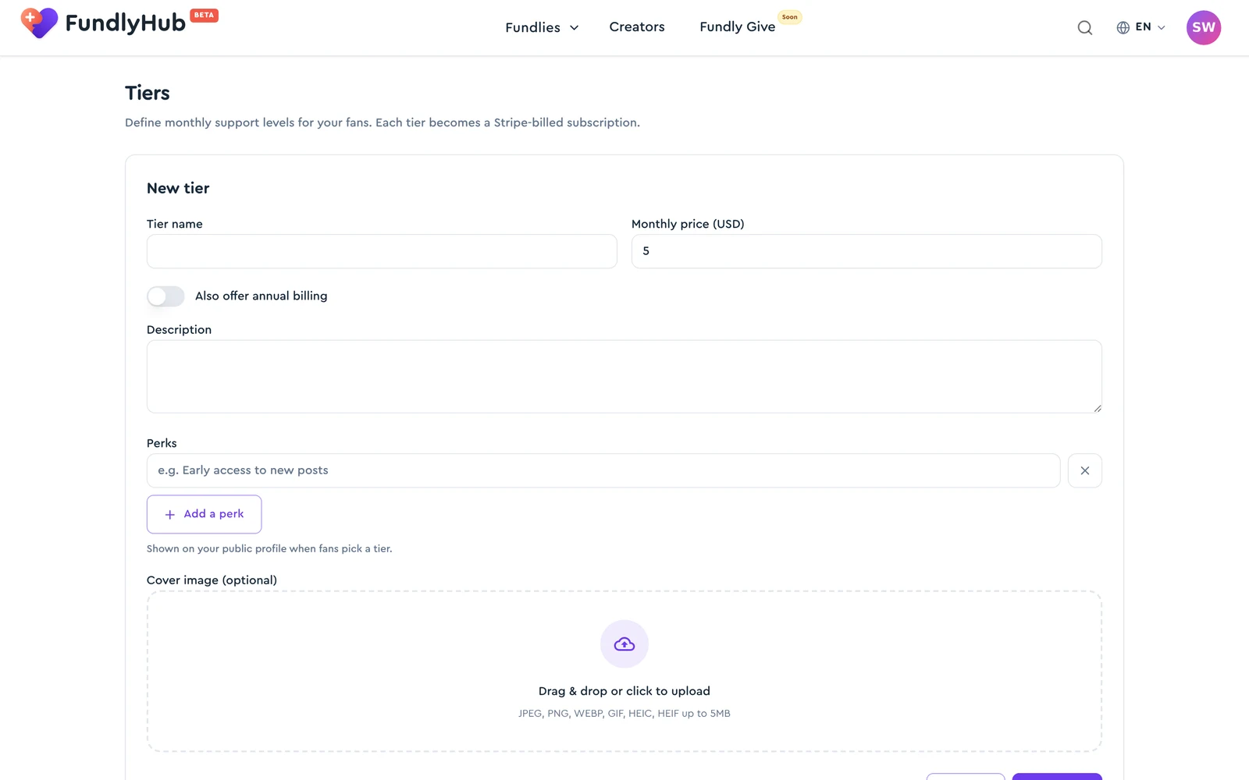This screenshot has height=780, width=1249.
Task: Click the Soon badge on Fundly Give
Action: point(789,16)
